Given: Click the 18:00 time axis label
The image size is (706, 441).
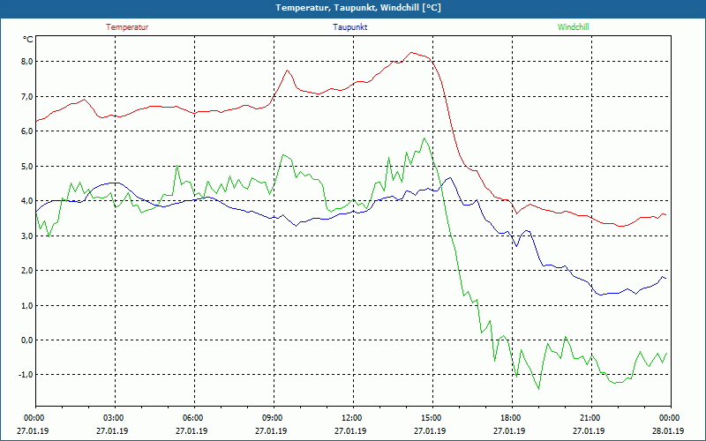Looking at the screenshot, I should click(x=512, y=418).
